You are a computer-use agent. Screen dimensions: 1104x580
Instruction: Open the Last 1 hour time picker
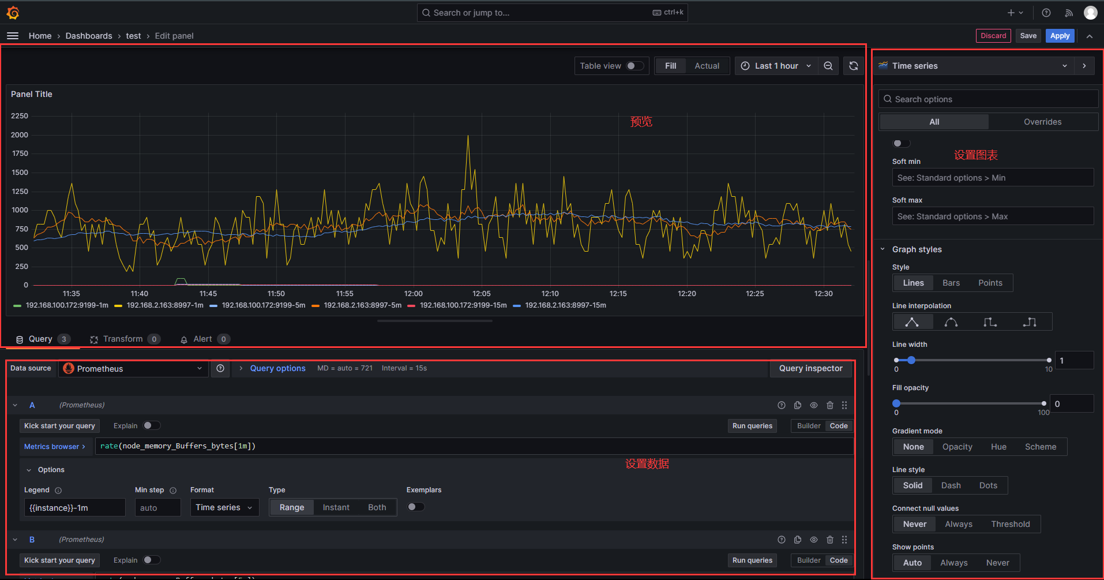[x=776, y=66]
